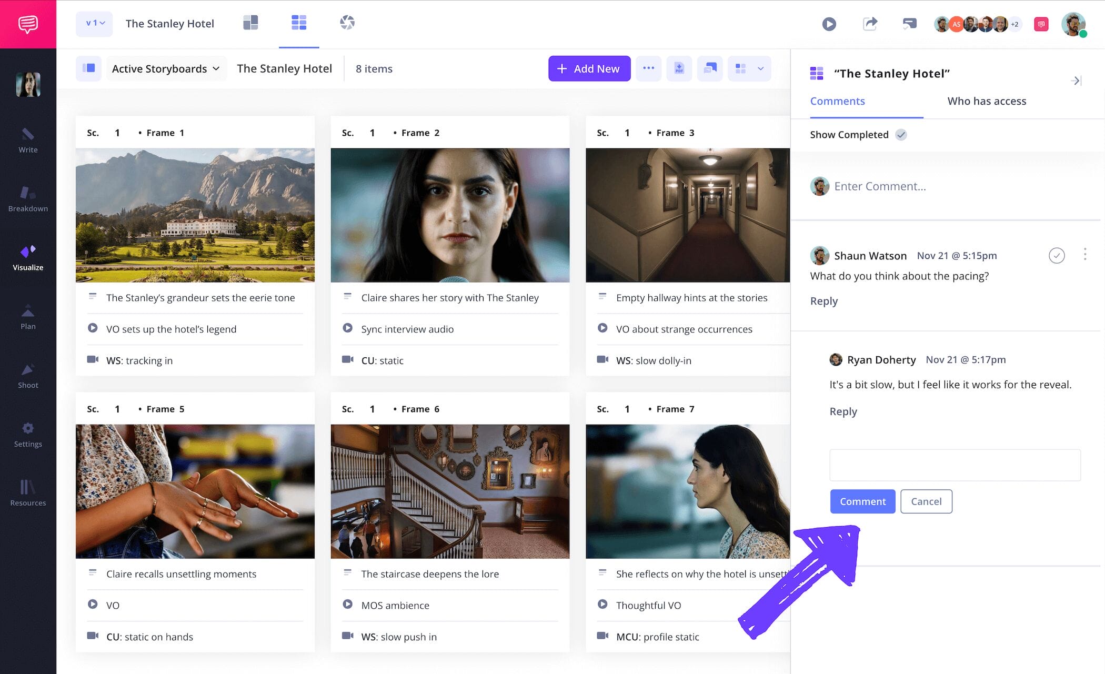Switch to the Who has access tab
Screen dimensions: 1105x674
click(986, 101)
